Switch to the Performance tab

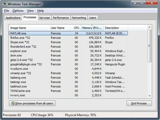click(61, 18)
